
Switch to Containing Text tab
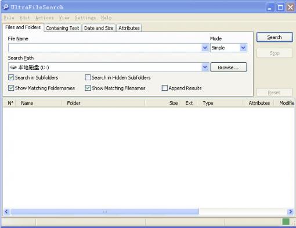tap(62, 28)
